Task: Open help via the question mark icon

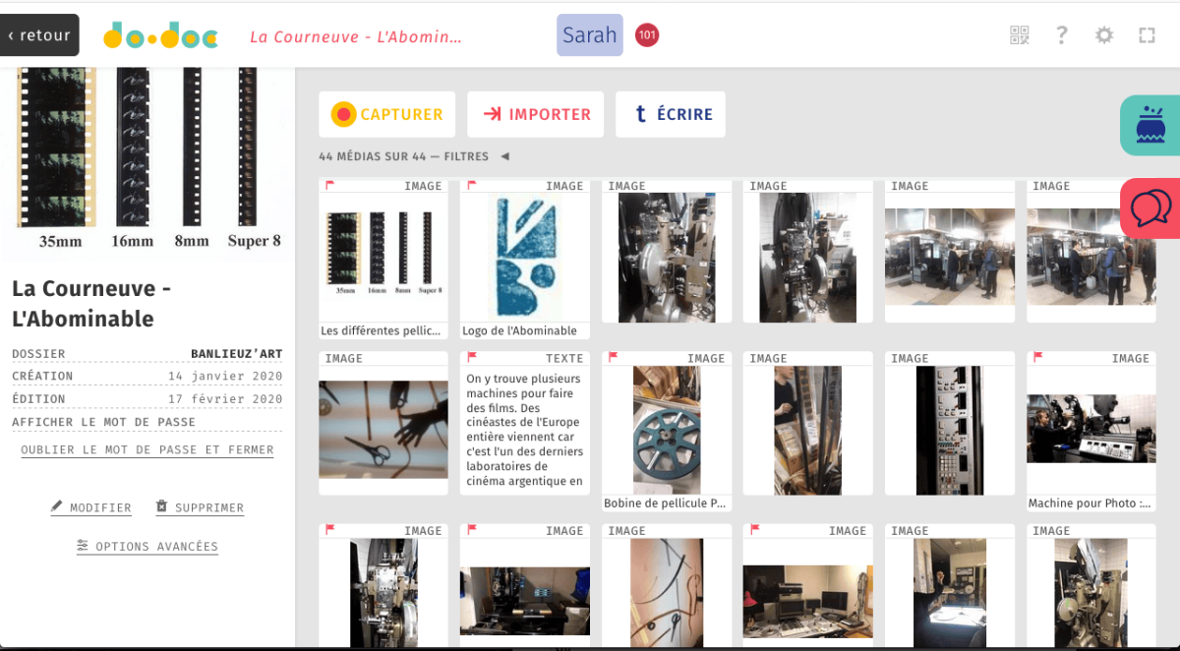Action: coord(1062,35)
